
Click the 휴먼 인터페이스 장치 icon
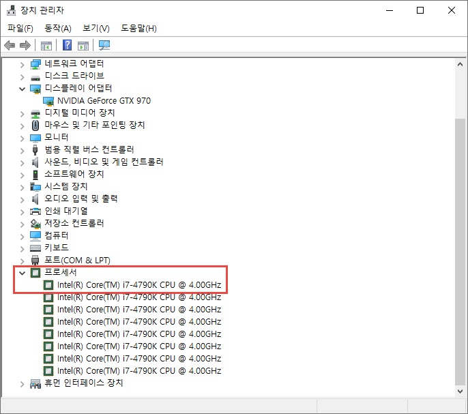coord(35,384)
